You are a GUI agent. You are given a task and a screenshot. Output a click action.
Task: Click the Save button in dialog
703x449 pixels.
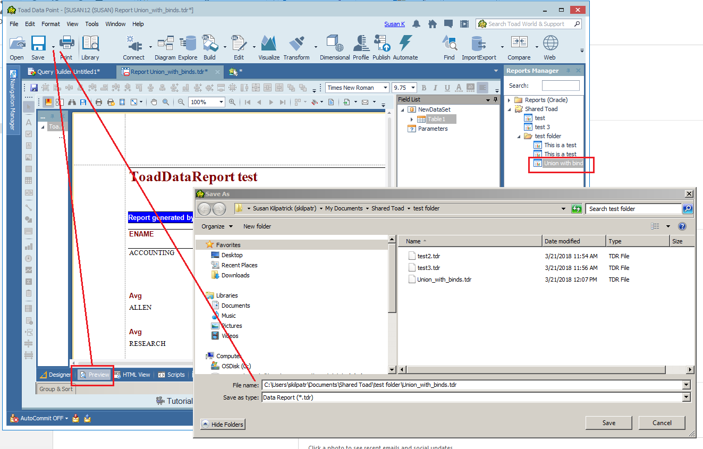(x=609, y=423)
